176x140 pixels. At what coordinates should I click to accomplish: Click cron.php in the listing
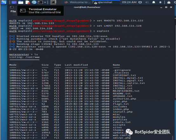[x=120, y=101]
